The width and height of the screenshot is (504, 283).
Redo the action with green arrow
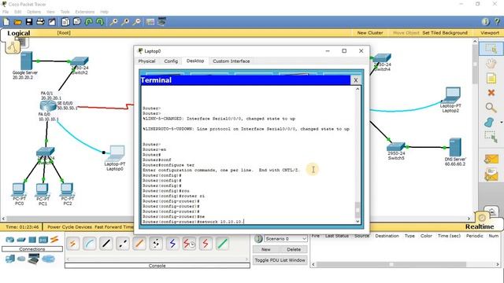[x=100, y=22]
